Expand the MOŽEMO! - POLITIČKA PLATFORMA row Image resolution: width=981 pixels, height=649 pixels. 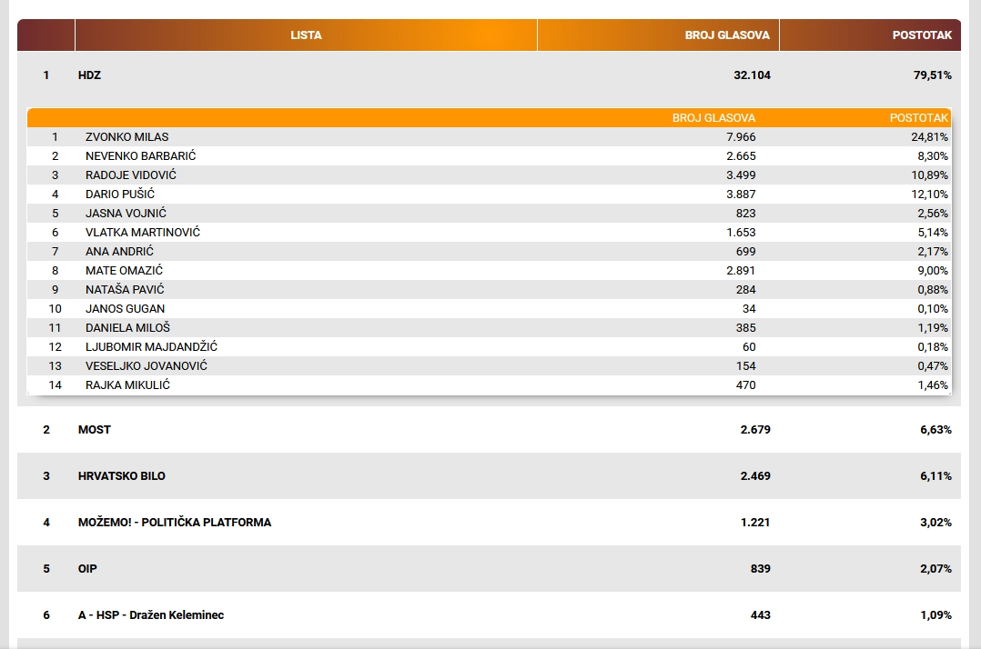pos(489,522)
